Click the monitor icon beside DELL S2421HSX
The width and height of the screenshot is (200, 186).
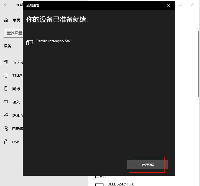99,185
